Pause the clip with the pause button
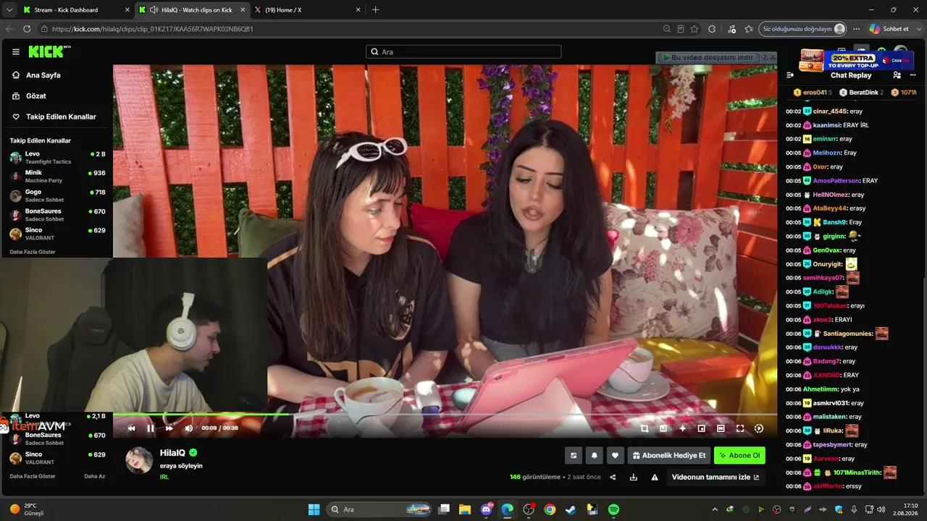927x521 pixels. point(150,428)
